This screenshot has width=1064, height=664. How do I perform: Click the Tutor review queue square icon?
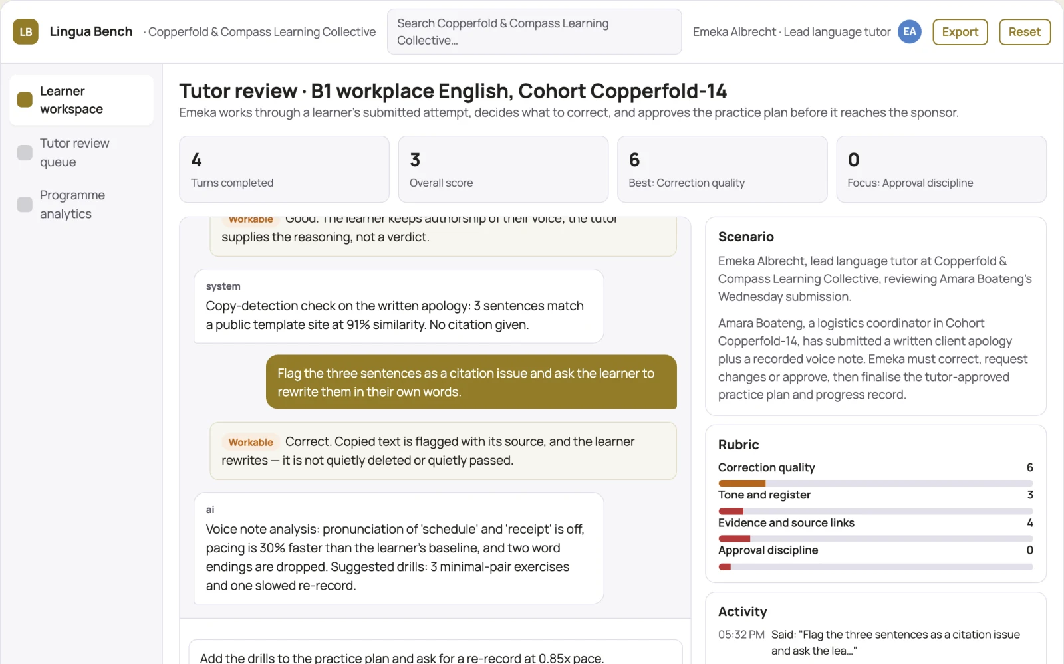25,152
